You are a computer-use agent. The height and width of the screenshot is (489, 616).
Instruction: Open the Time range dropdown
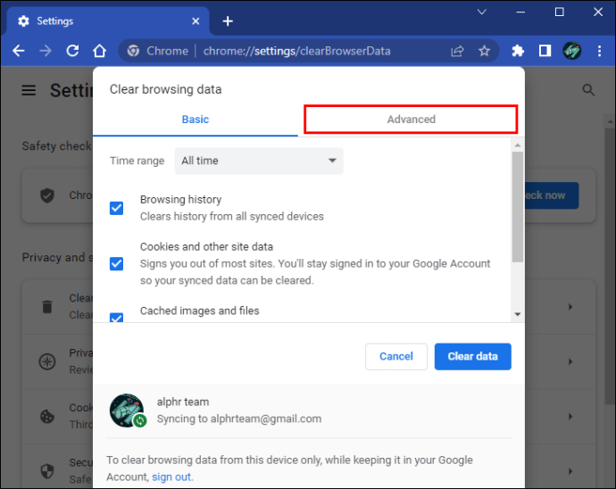(259, 161)
